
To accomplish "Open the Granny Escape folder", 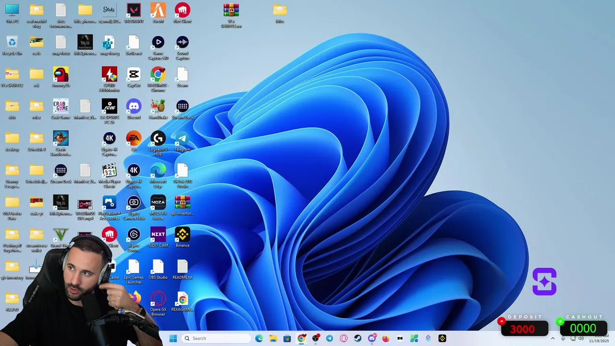I will point(12,175).
